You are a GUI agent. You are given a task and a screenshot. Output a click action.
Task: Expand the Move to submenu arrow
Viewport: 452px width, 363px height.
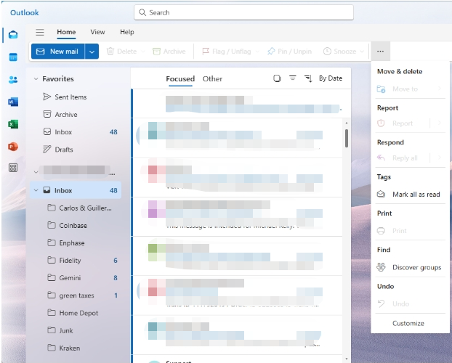[x=440, y=89]
